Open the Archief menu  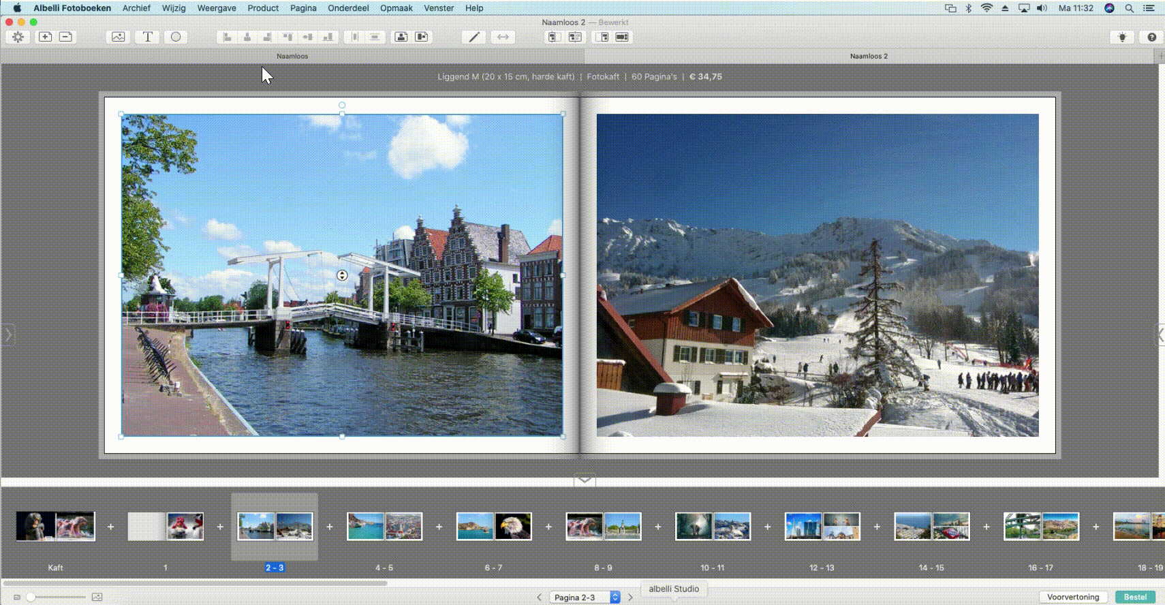(x=136, y=8)
